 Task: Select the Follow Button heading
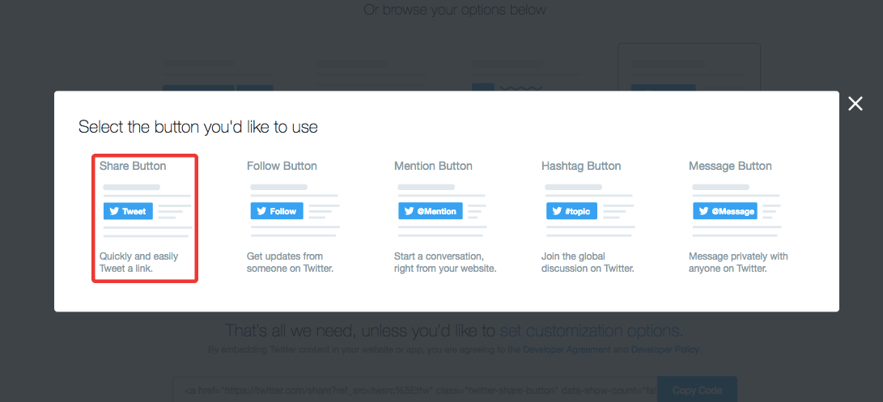click(x=282, y=166)
